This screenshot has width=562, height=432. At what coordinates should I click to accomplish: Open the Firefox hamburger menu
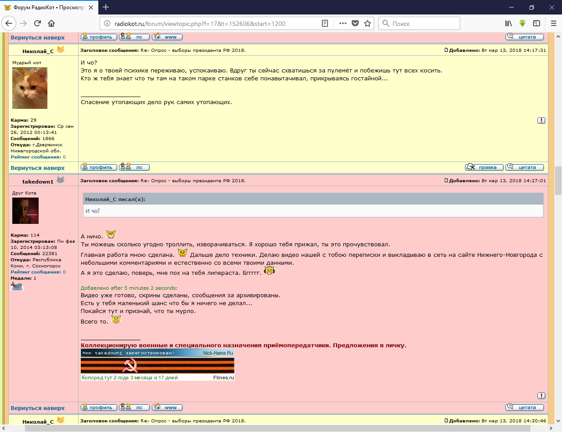click(553, 23)
